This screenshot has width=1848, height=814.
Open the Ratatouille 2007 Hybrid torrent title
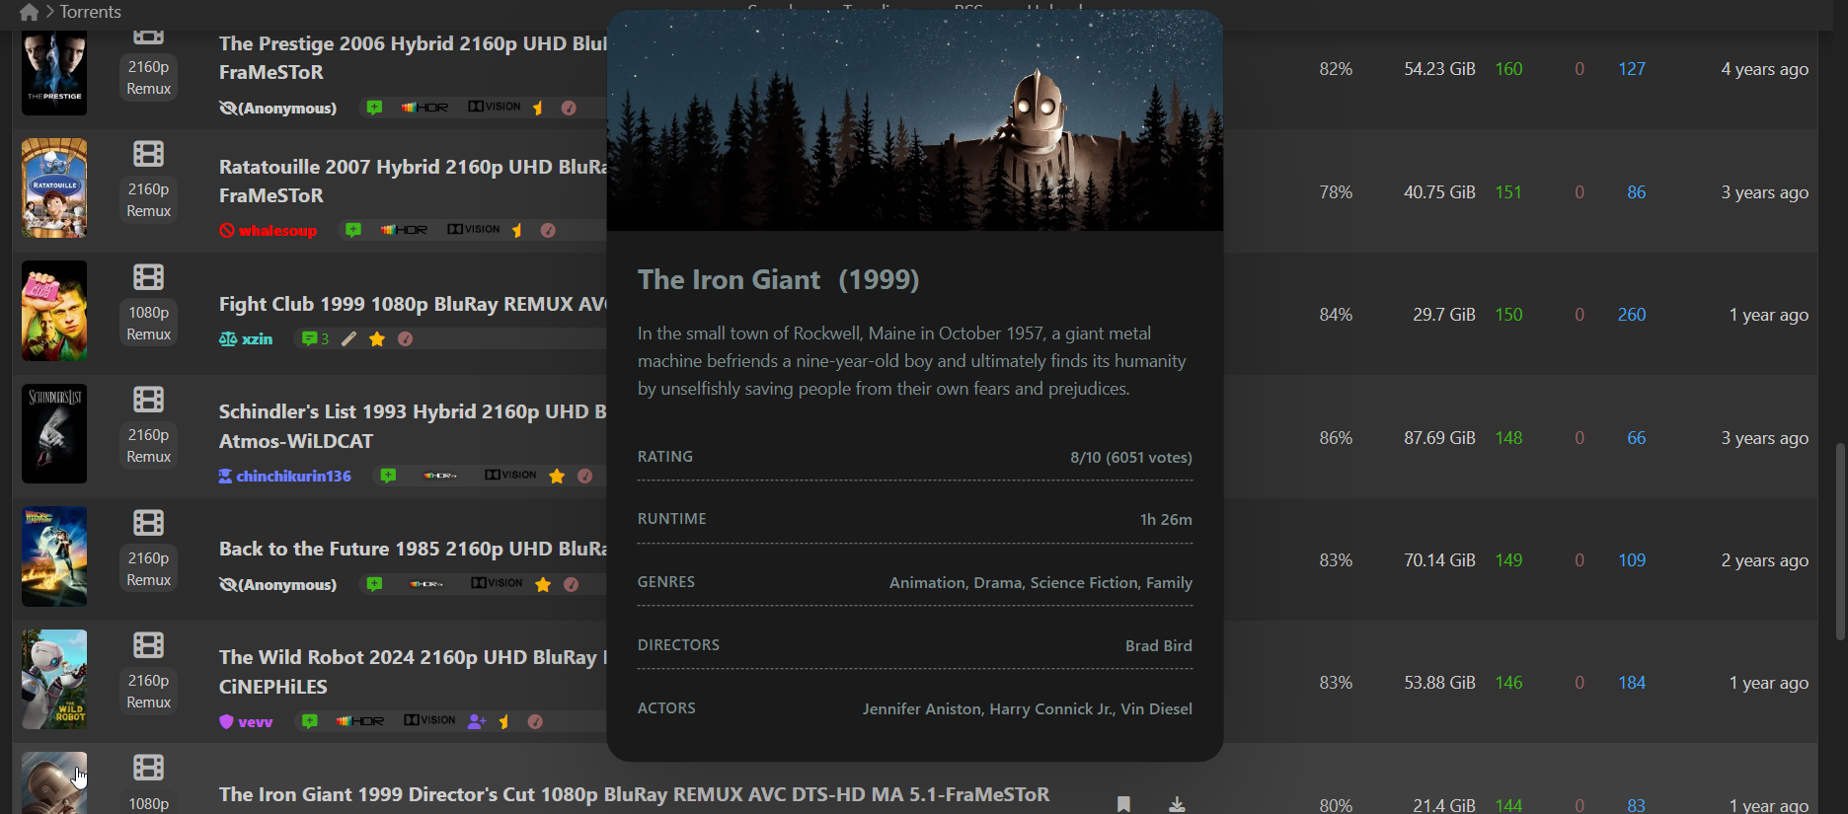[413, 181]
